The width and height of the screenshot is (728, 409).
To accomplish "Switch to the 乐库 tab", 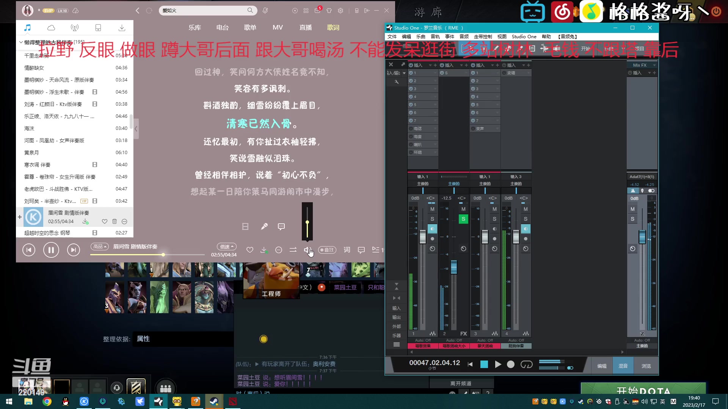I will [x=195, y=27].
